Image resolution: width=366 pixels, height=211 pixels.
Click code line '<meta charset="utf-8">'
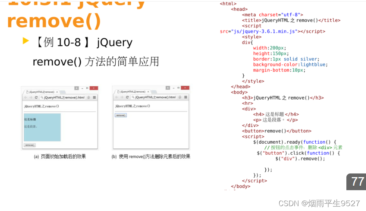[x=272, y=15]
